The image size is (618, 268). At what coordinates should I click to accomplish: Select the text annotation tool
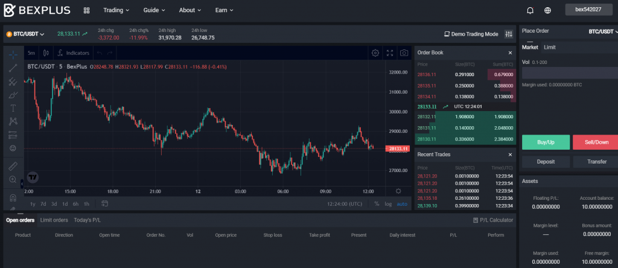coord(13,108)
